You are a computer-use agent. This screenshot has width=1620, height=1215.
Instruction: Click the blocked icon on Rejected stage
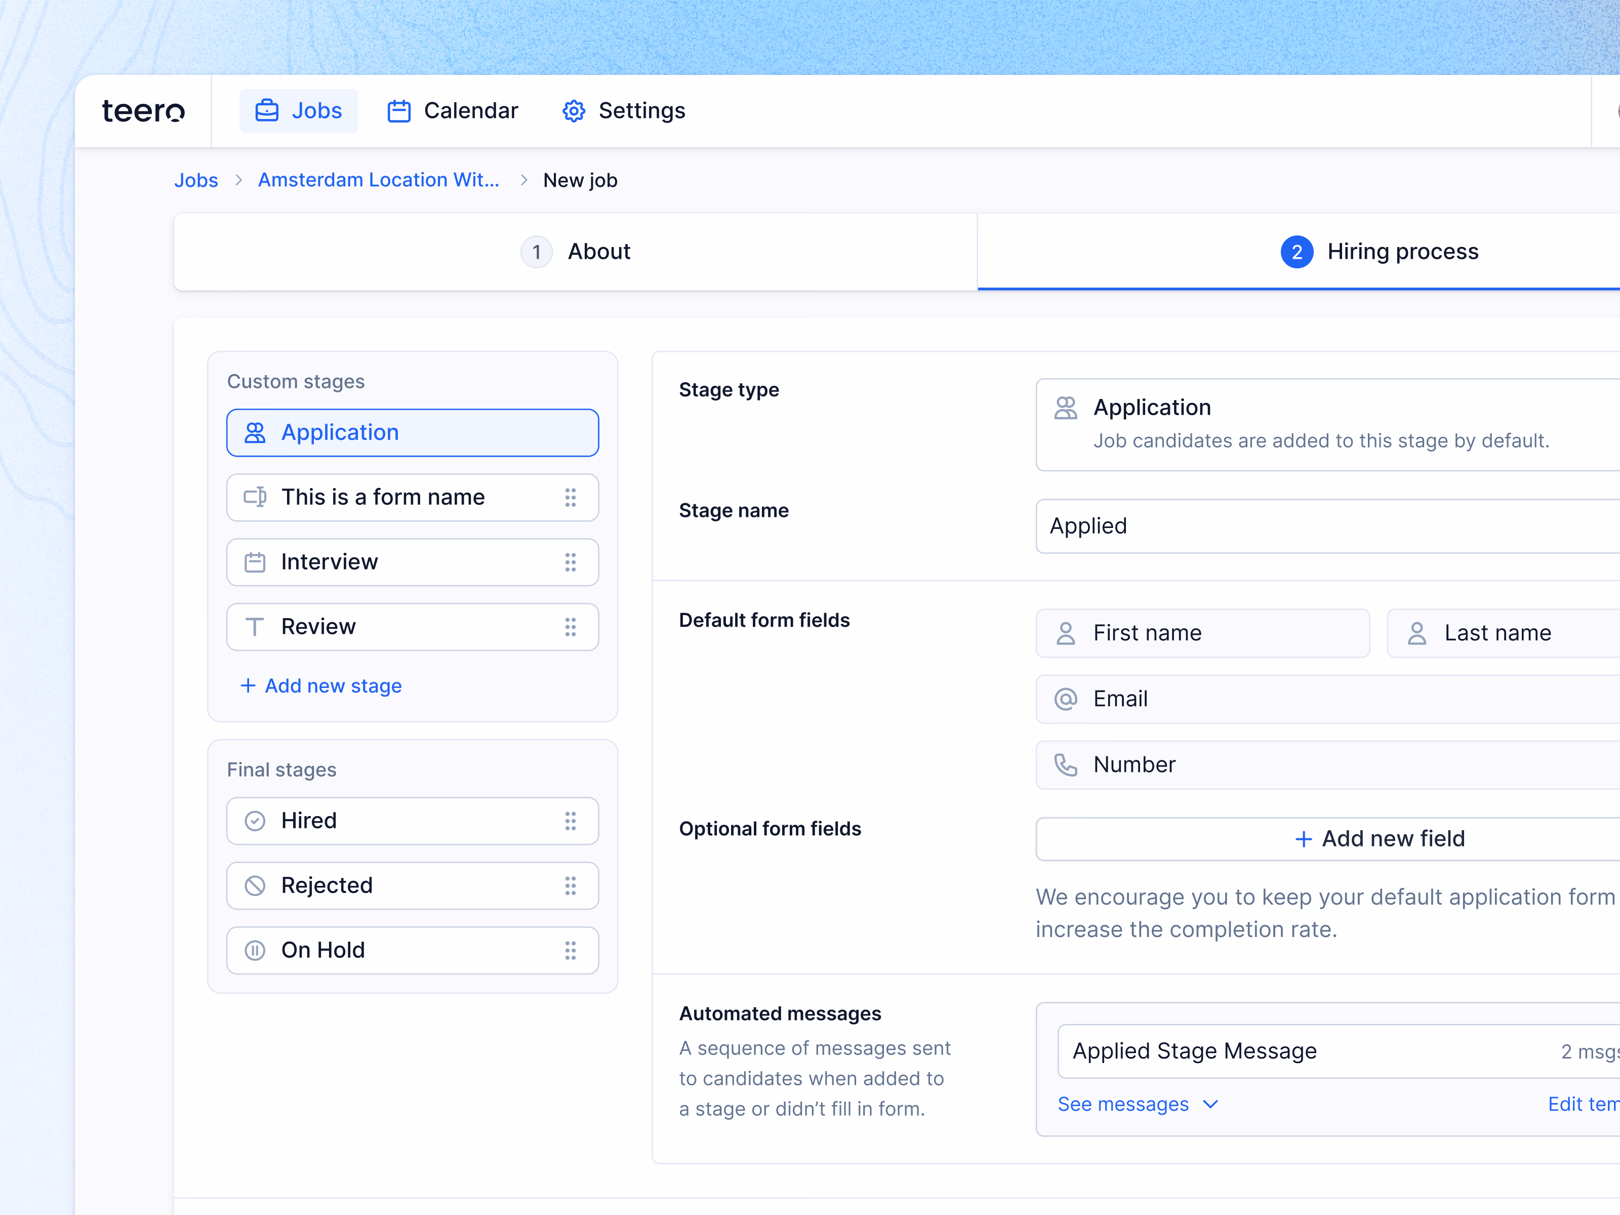(x=255, y=885)
